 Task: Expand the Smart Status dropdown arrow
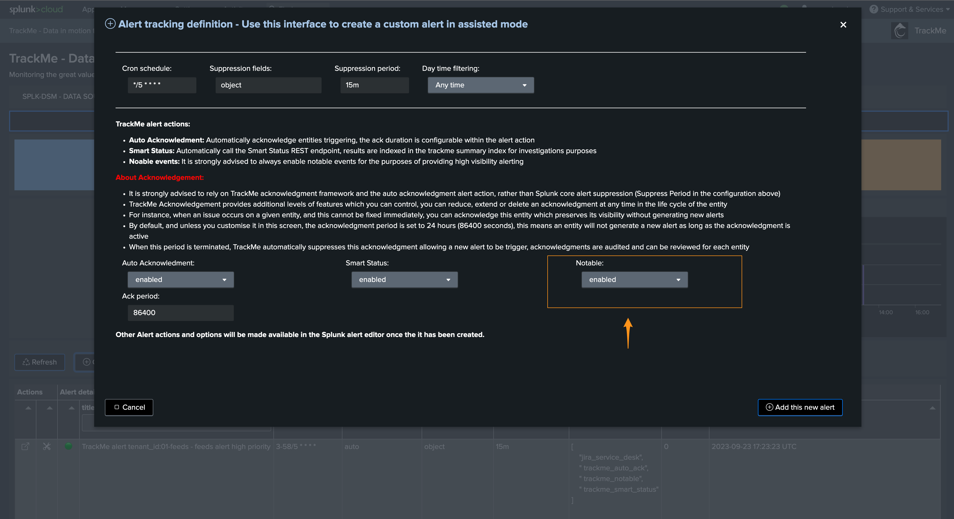pyautogui.click(x=448, y=280)
